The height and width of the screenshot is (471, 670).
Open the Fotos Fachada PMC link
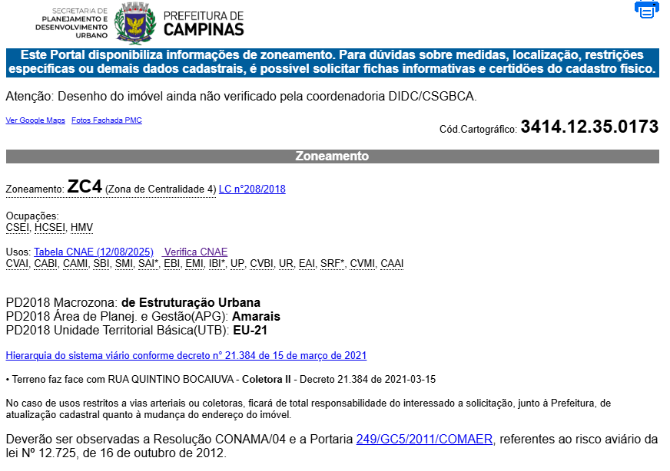[x=107, y=120]
